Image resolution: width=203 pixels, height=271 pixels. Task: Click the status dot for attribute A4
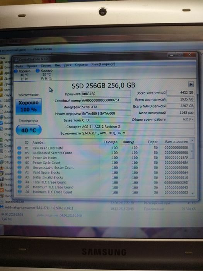20,182
